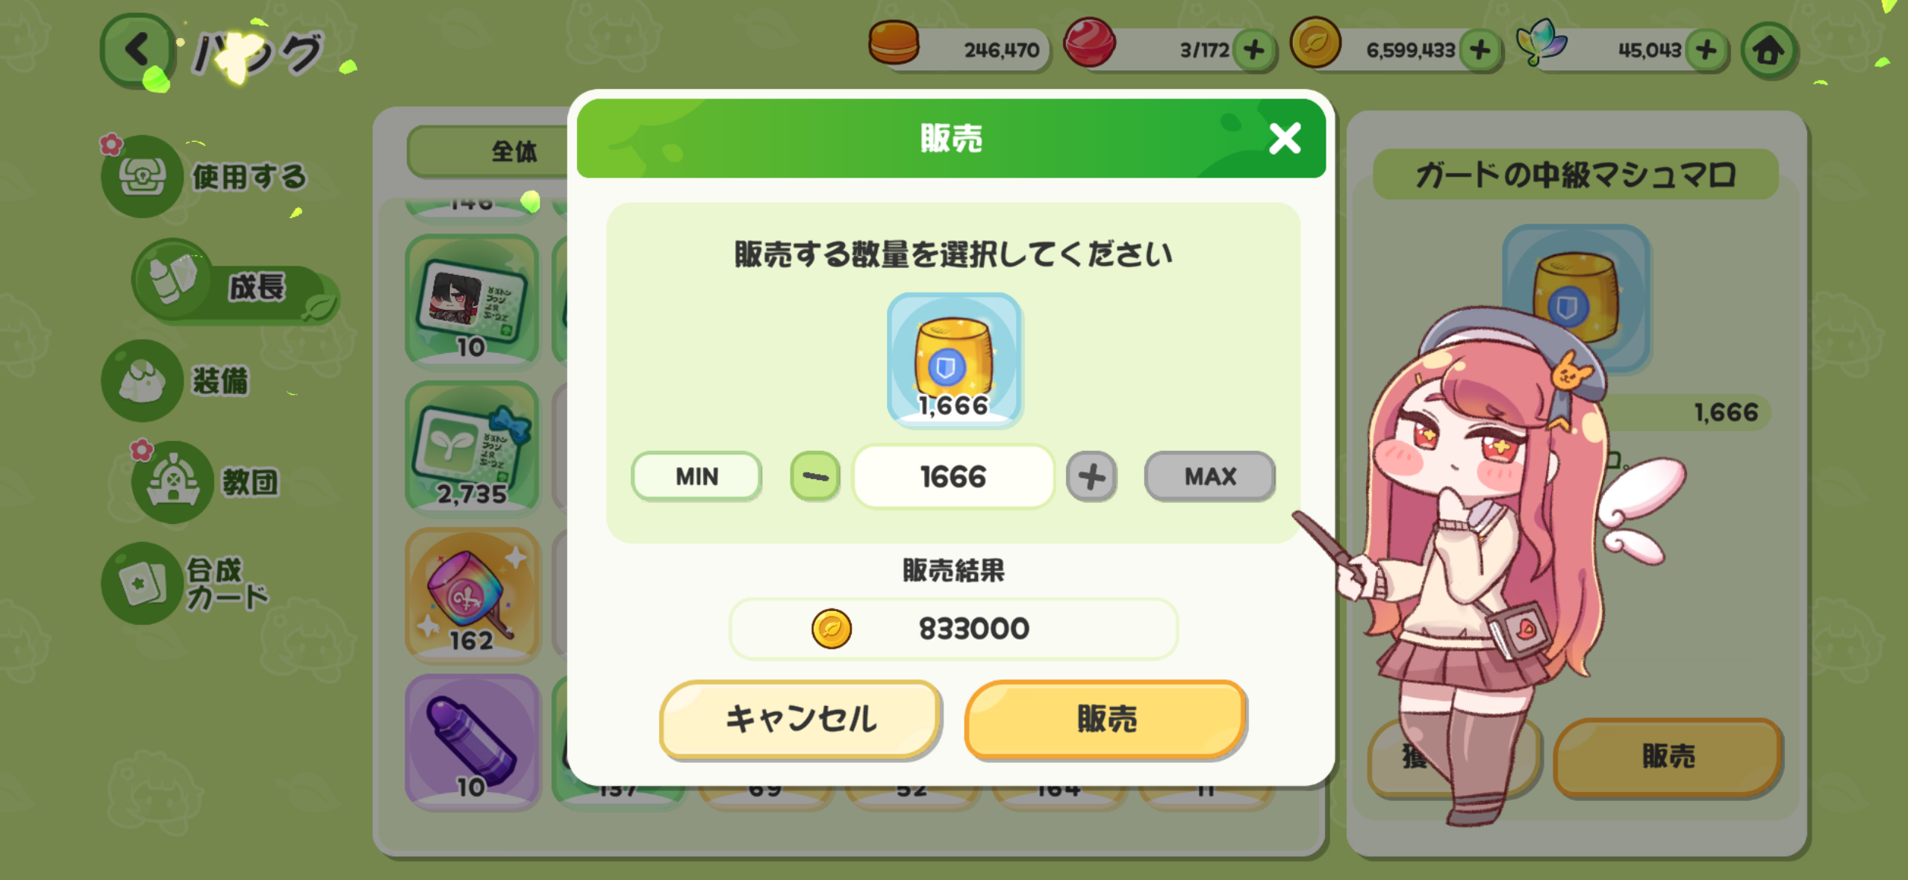Add gold coins using plus icon

[x=1480, y=50]
